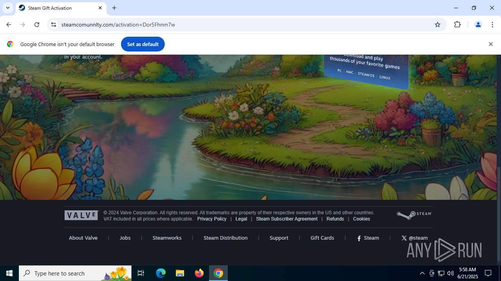Open the network tray icon
Screen dimensions: 501x281
[441, 273]
